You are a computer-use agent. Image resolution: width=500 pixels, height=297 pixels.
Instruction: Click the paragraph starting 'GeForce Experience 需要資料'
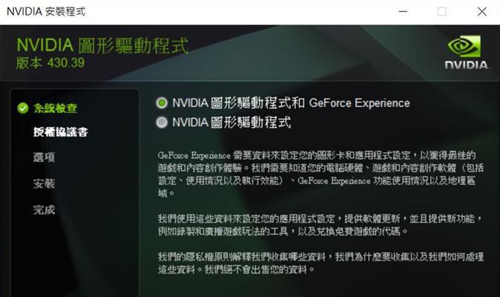[x=321, y=174]
